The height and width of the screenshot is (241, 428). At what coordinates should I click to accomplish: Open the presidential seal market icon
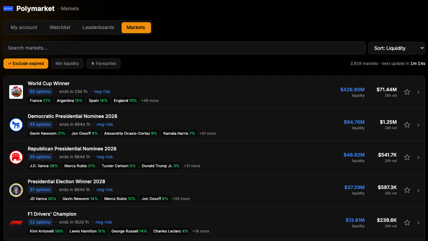pyautogui.click(x=16, y=190)
